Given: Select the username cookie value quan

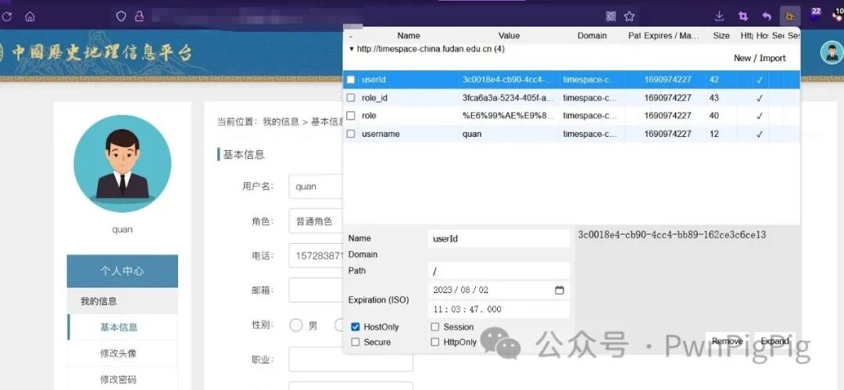Looking at the screenshot, I should pyautogui.click(x=472, y=134).
